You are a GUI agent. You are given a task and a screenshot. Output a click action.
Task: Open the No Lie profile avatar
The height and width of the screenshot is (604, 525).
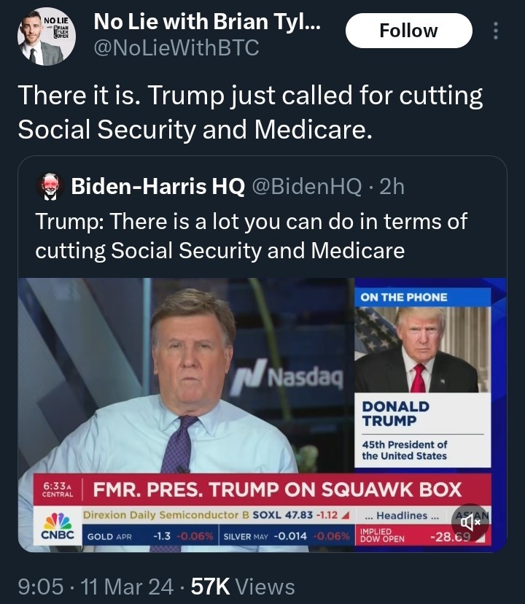point(45,36)
